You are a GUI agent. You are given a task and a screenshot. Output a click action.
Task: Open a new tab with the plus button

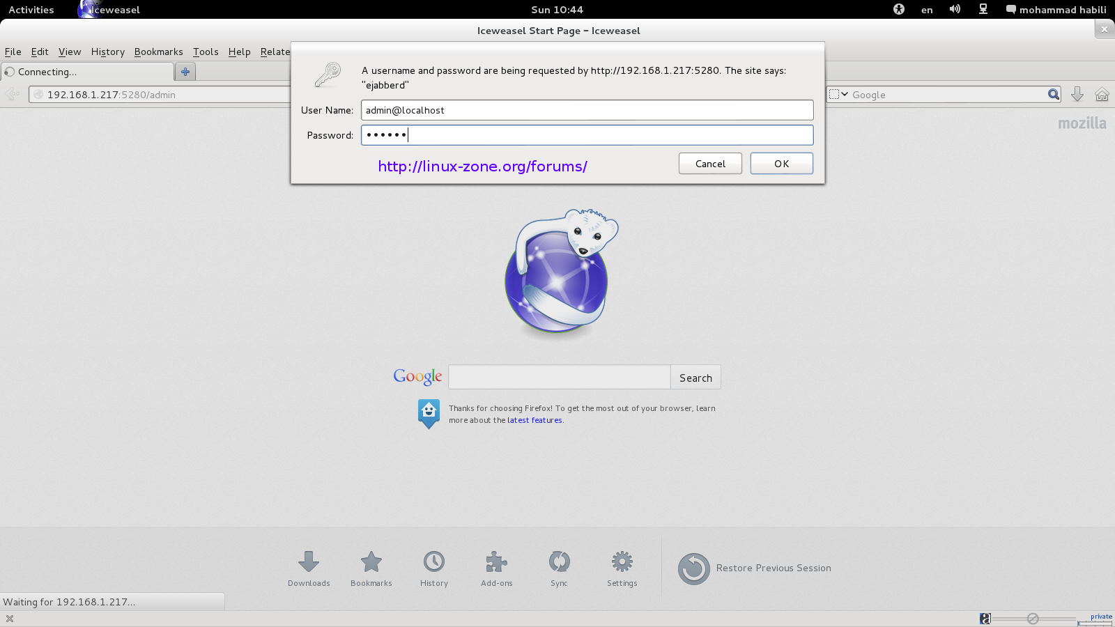(x=185, y=72)
